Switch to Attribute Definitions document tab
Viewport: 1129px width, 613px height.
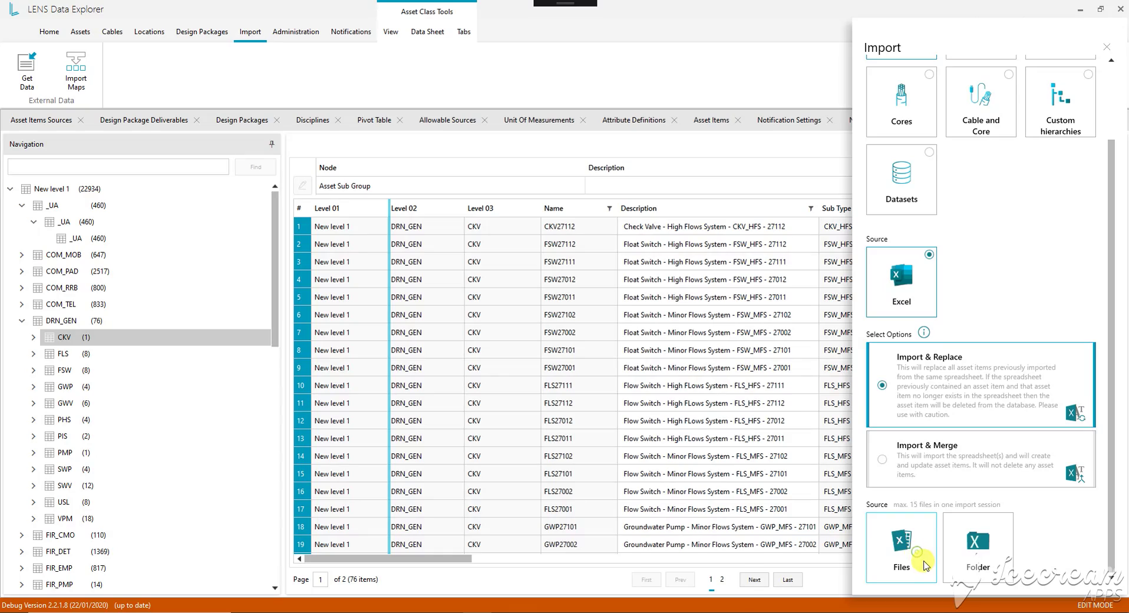click(x=633, y=120)
